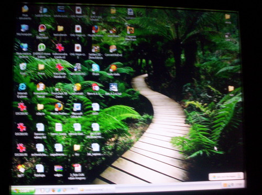262x195 pixels.
Task: Open the Skype desktop shortcut
Action: pos(95,68)
